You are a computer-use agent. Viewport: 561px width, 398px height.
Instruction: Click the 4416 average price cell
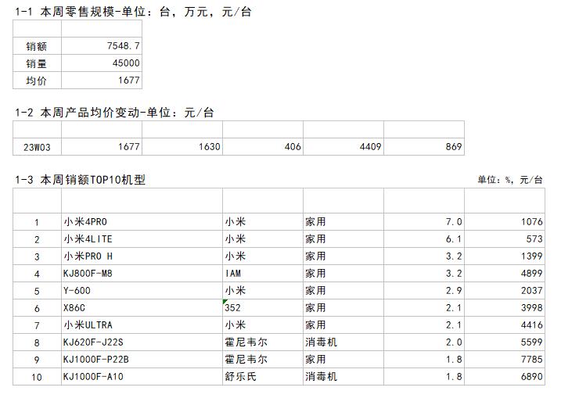[505, 324]
